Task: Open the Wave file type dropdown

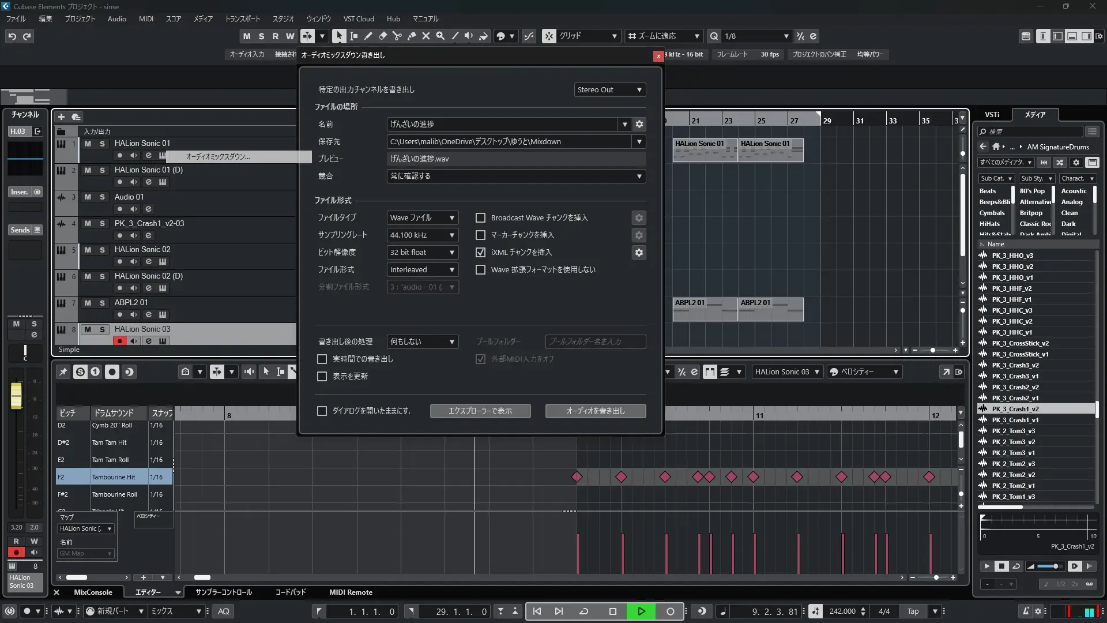Action: 422,218
